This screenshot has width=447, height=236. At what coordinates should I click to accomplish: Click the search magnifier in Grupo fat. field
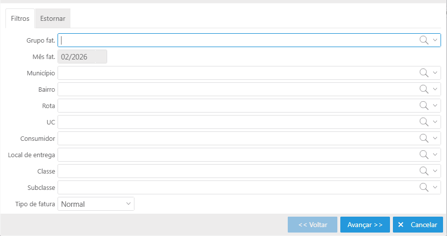click(x=424, y=40)
